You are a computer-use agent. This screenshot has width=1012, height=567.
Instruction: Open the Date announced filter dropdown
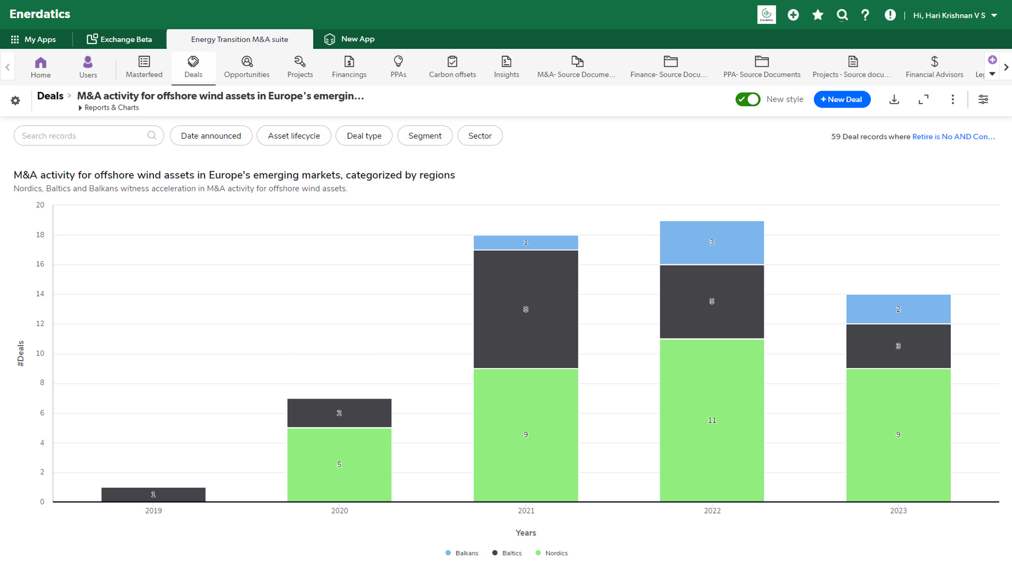[211, 136]
